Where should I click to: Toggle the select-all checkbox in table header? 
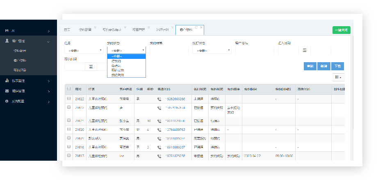point(69,89)
